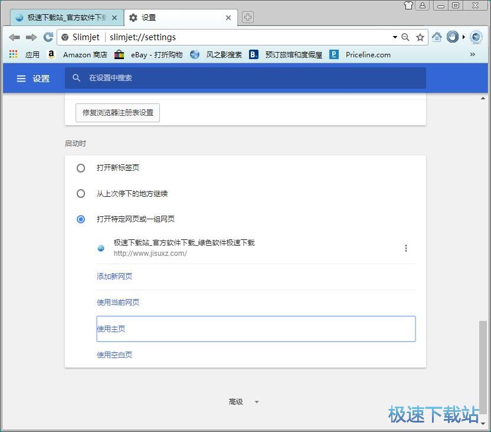Open the address bar history dropdown arrow
The image size is (491, 432).
click(395, 37)
